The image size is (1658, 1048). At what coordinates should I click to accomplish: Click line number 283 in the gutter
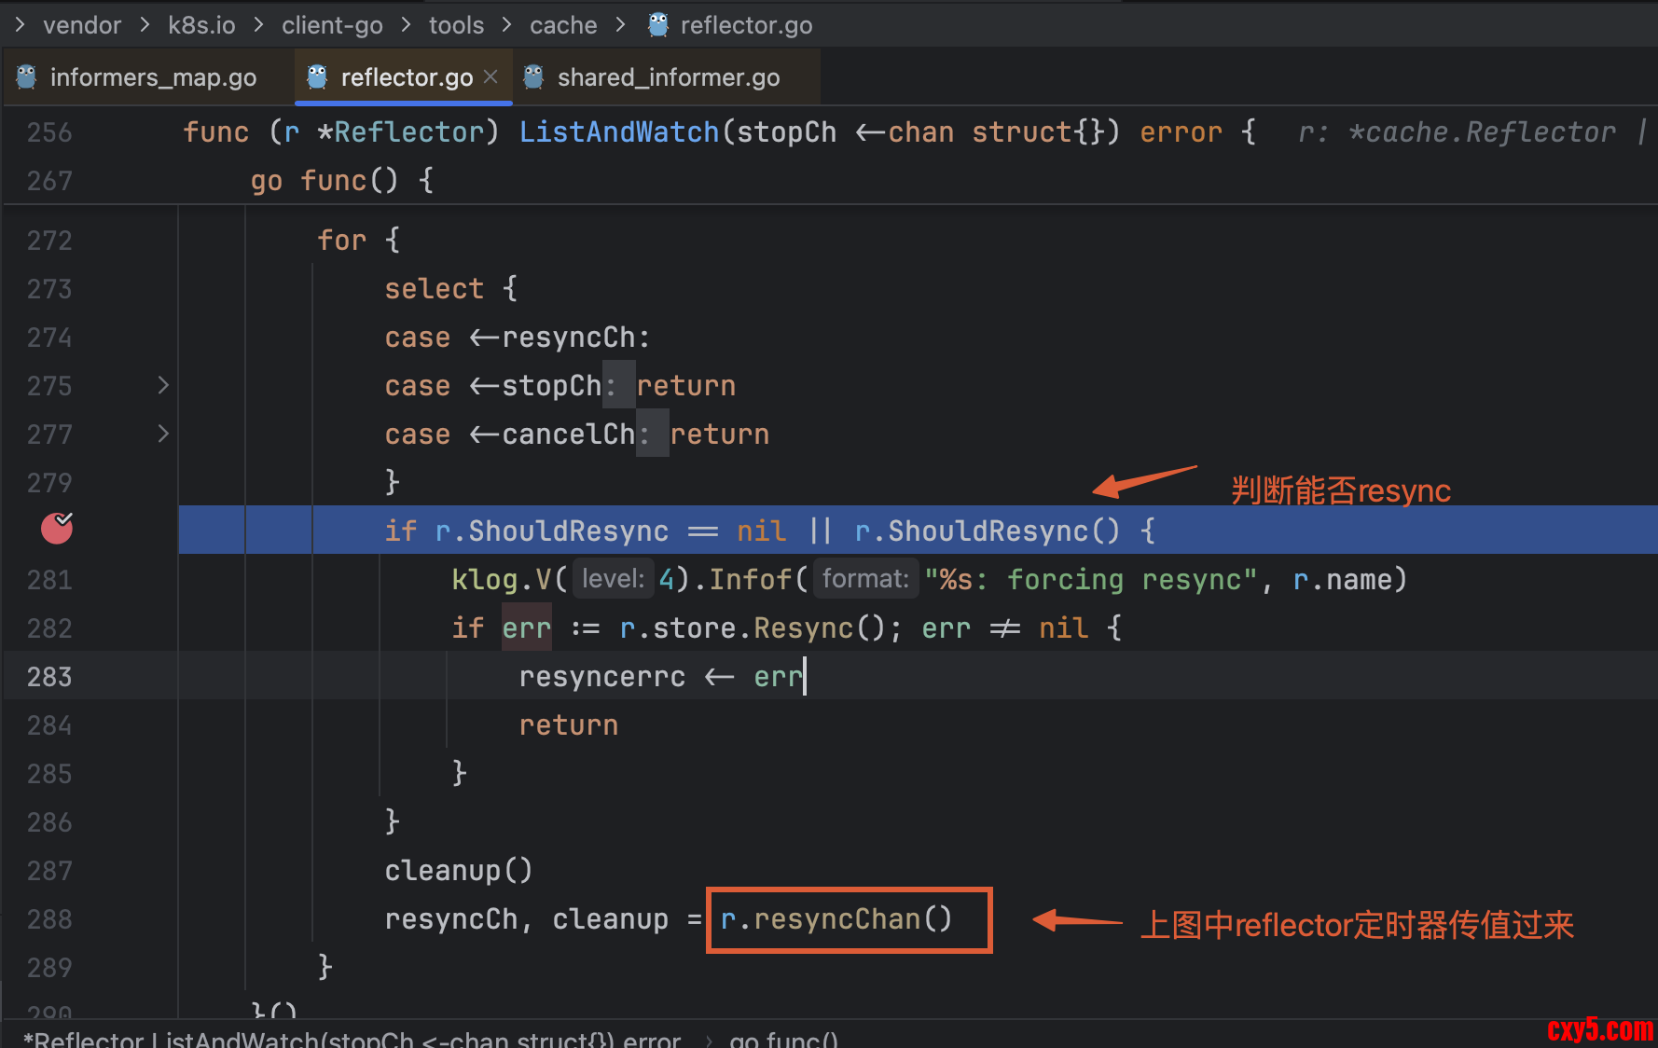pos(49,677)
